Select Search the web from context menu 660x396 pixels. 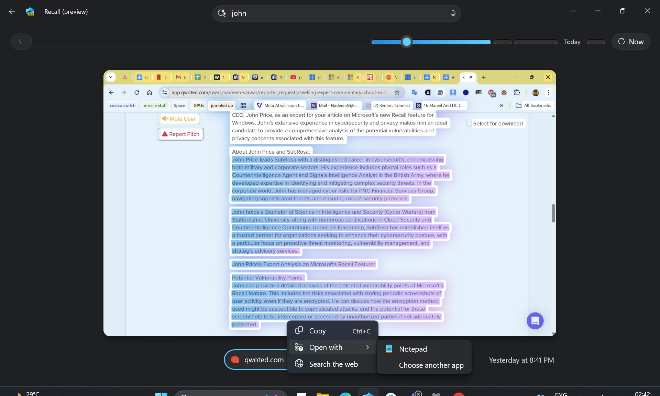click(x=333, y=364)
